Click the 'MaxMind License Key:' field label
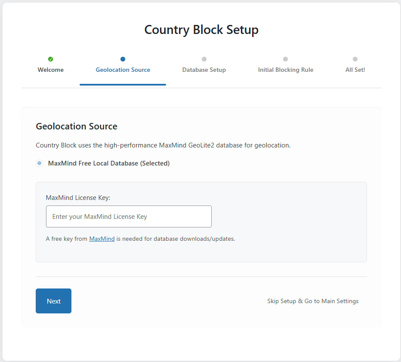 (78, 198)
